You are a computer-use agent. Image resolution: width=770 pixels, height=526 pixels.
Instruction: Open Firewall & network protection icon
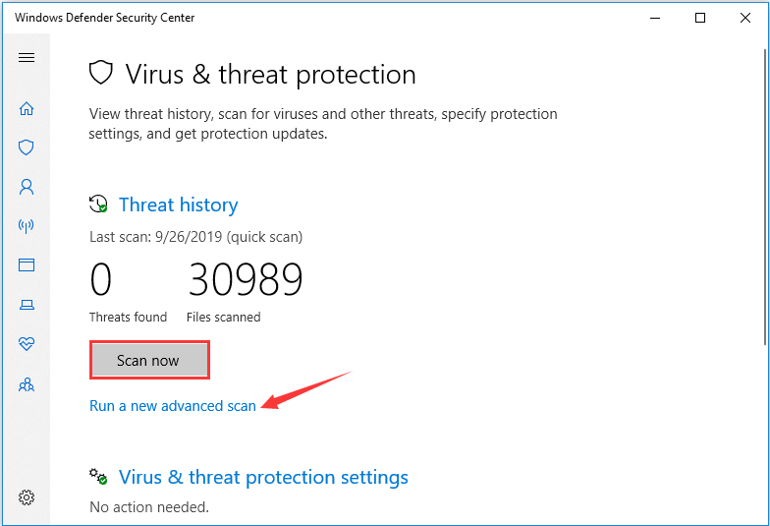pyautogui.click(x=26, y=226)
